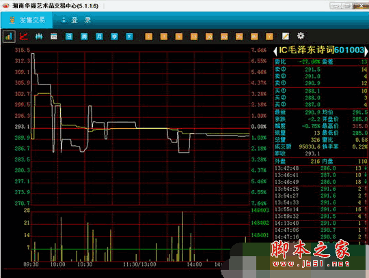The width and height of the screenshot is (369, 278).
Task: Select the daily 日 K-line period
Action: pyautogui.click(x=69, y=36)
